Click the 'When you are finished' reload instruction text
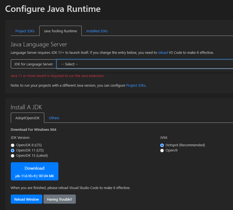Image resolution: width=233 pixels, height=210 pixels. click(71, 188)
